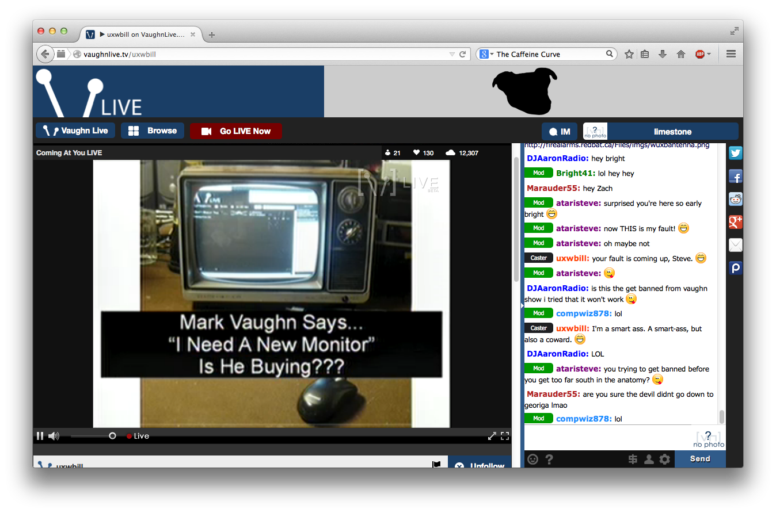The image size is (776, 513).
Task: Select the uxwbill on VaughnLive browser tab
Action: click(x=141, y=35)
